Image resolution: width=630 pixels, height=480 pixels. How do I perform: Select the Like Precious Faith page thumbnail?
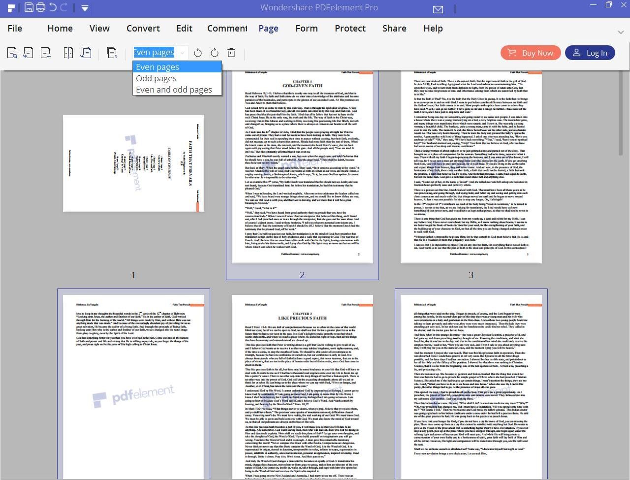[x=302, y=386]
